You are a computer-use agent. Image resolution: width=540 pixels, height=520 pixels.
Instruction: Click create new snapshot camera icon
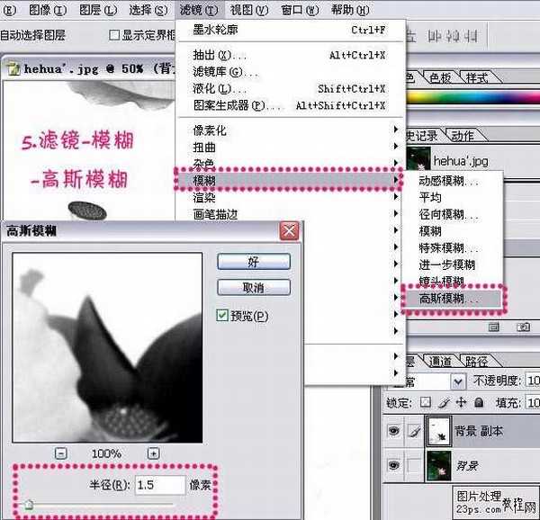tap(523, 327)
